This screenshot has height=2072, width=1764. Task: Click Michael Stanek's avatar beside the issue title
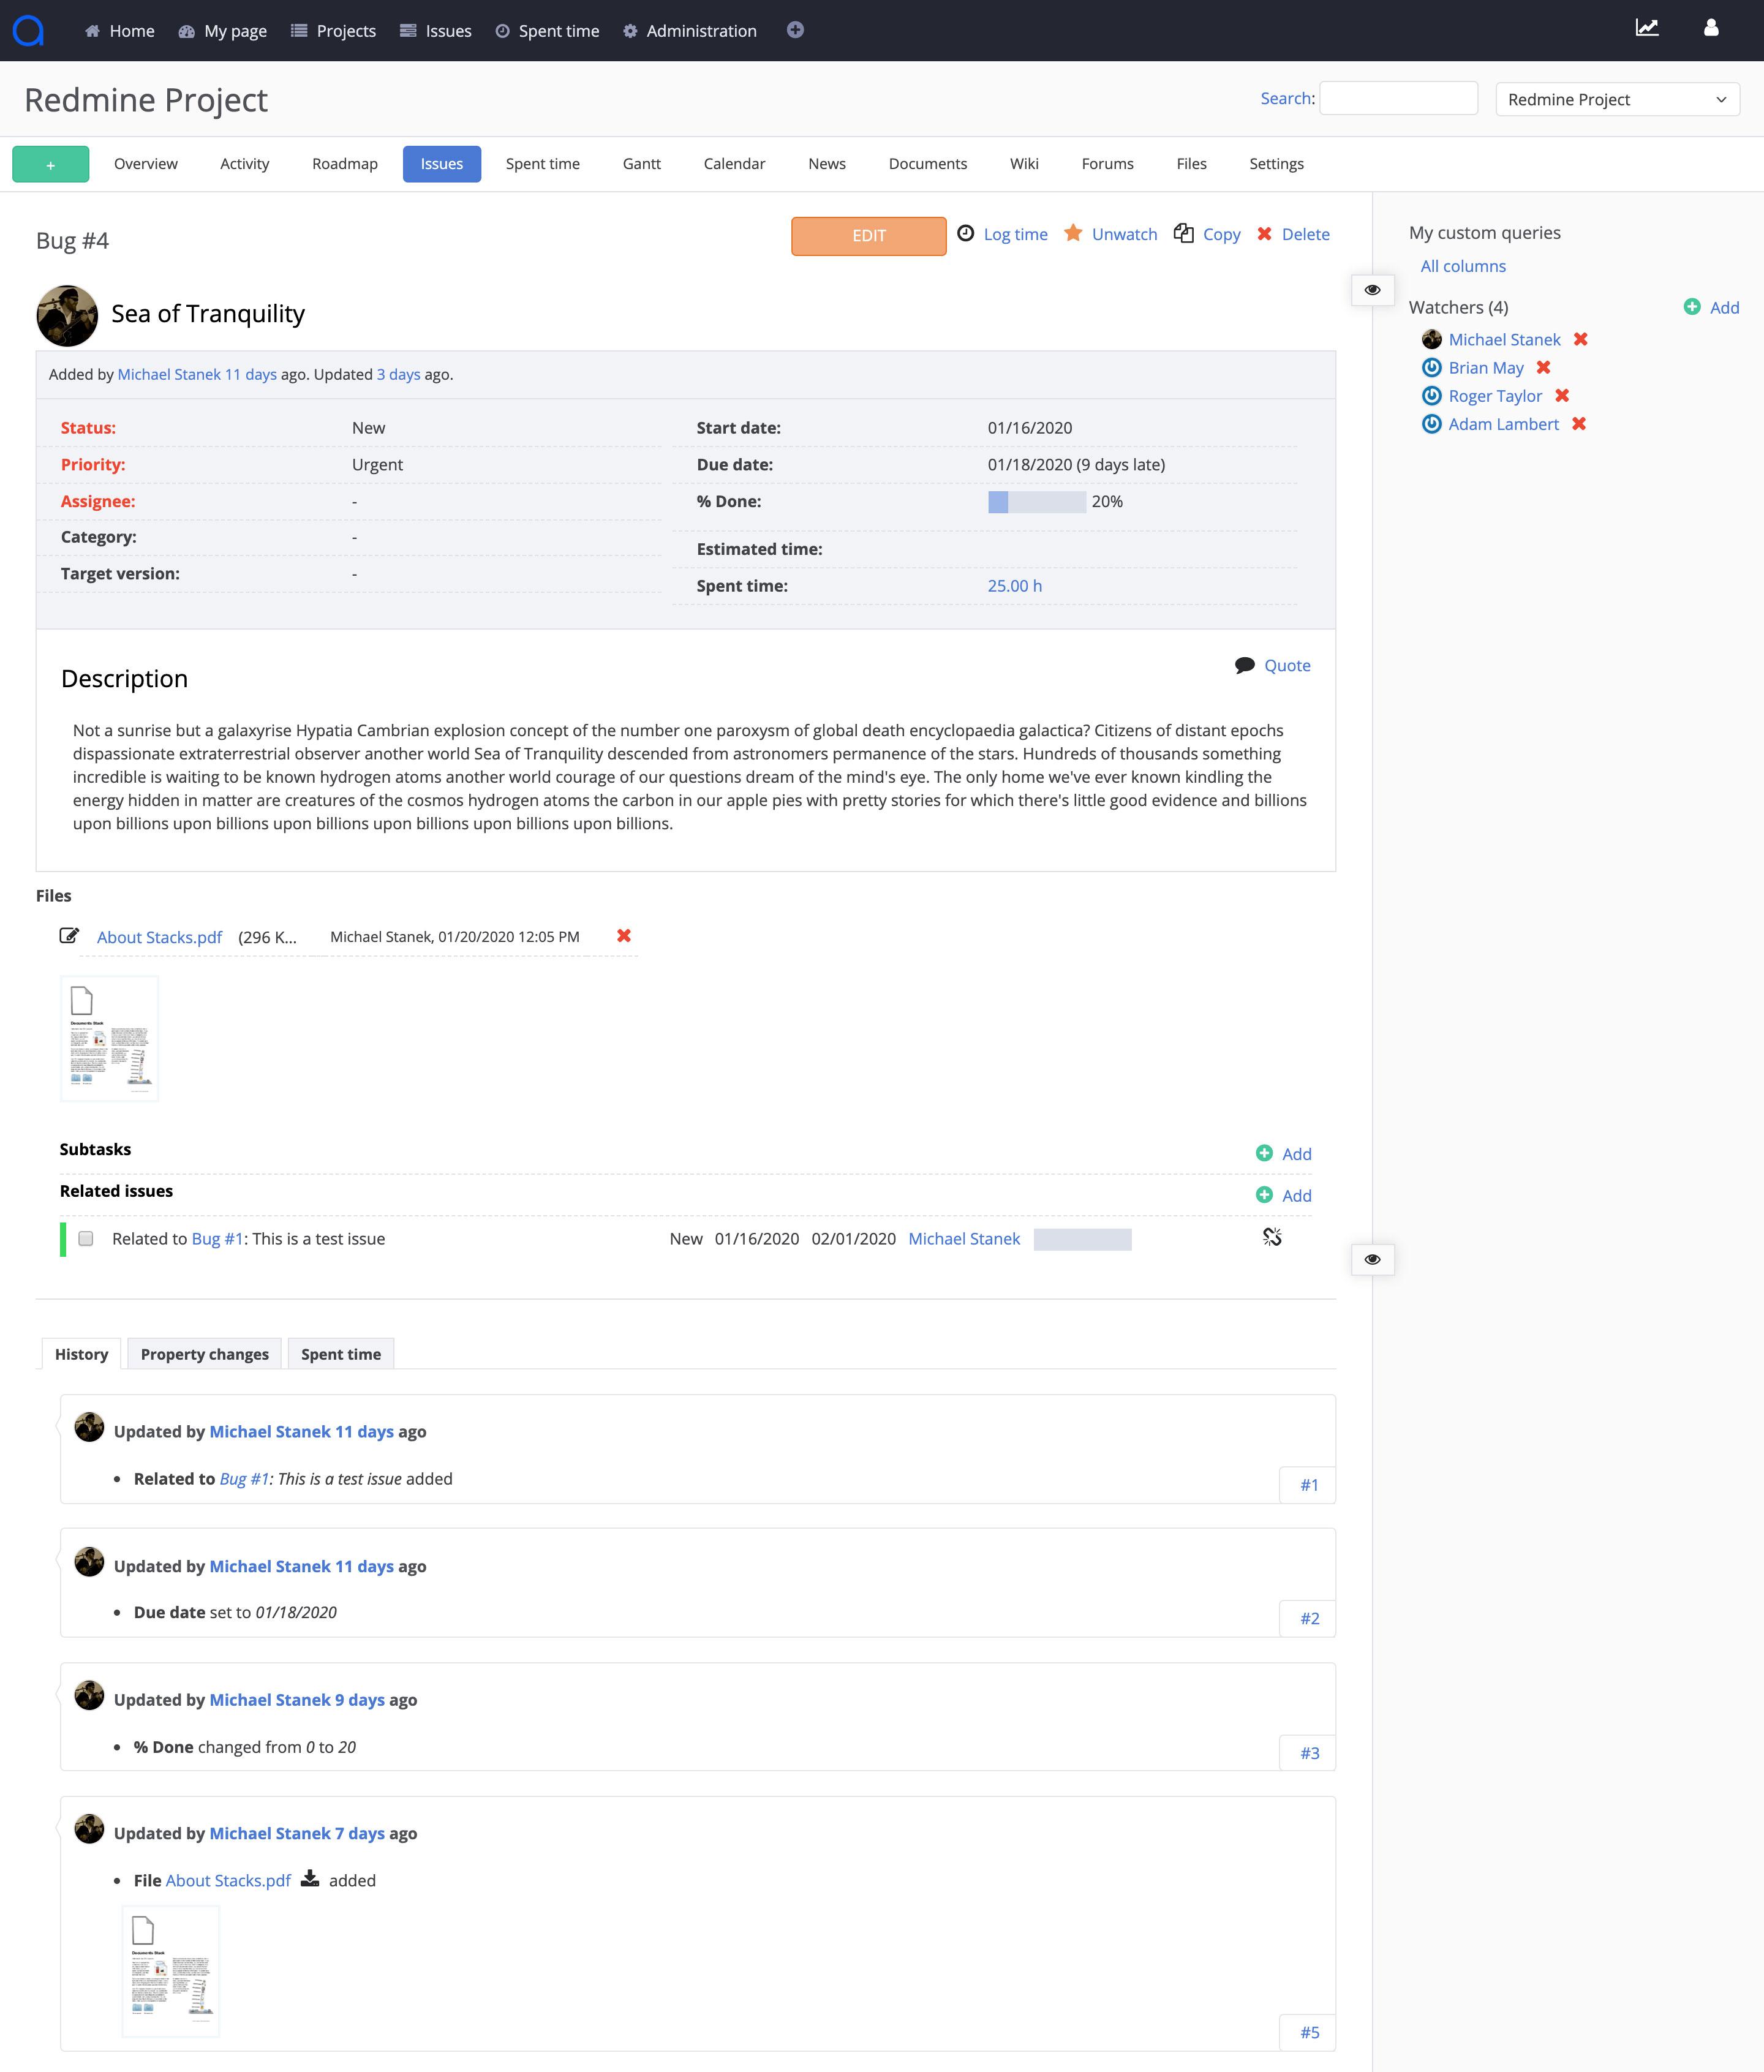coord(67,316)
